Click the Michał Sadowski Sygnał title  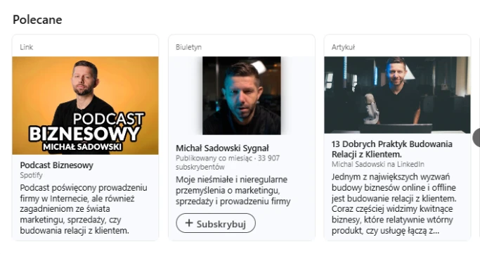(222, 148)
